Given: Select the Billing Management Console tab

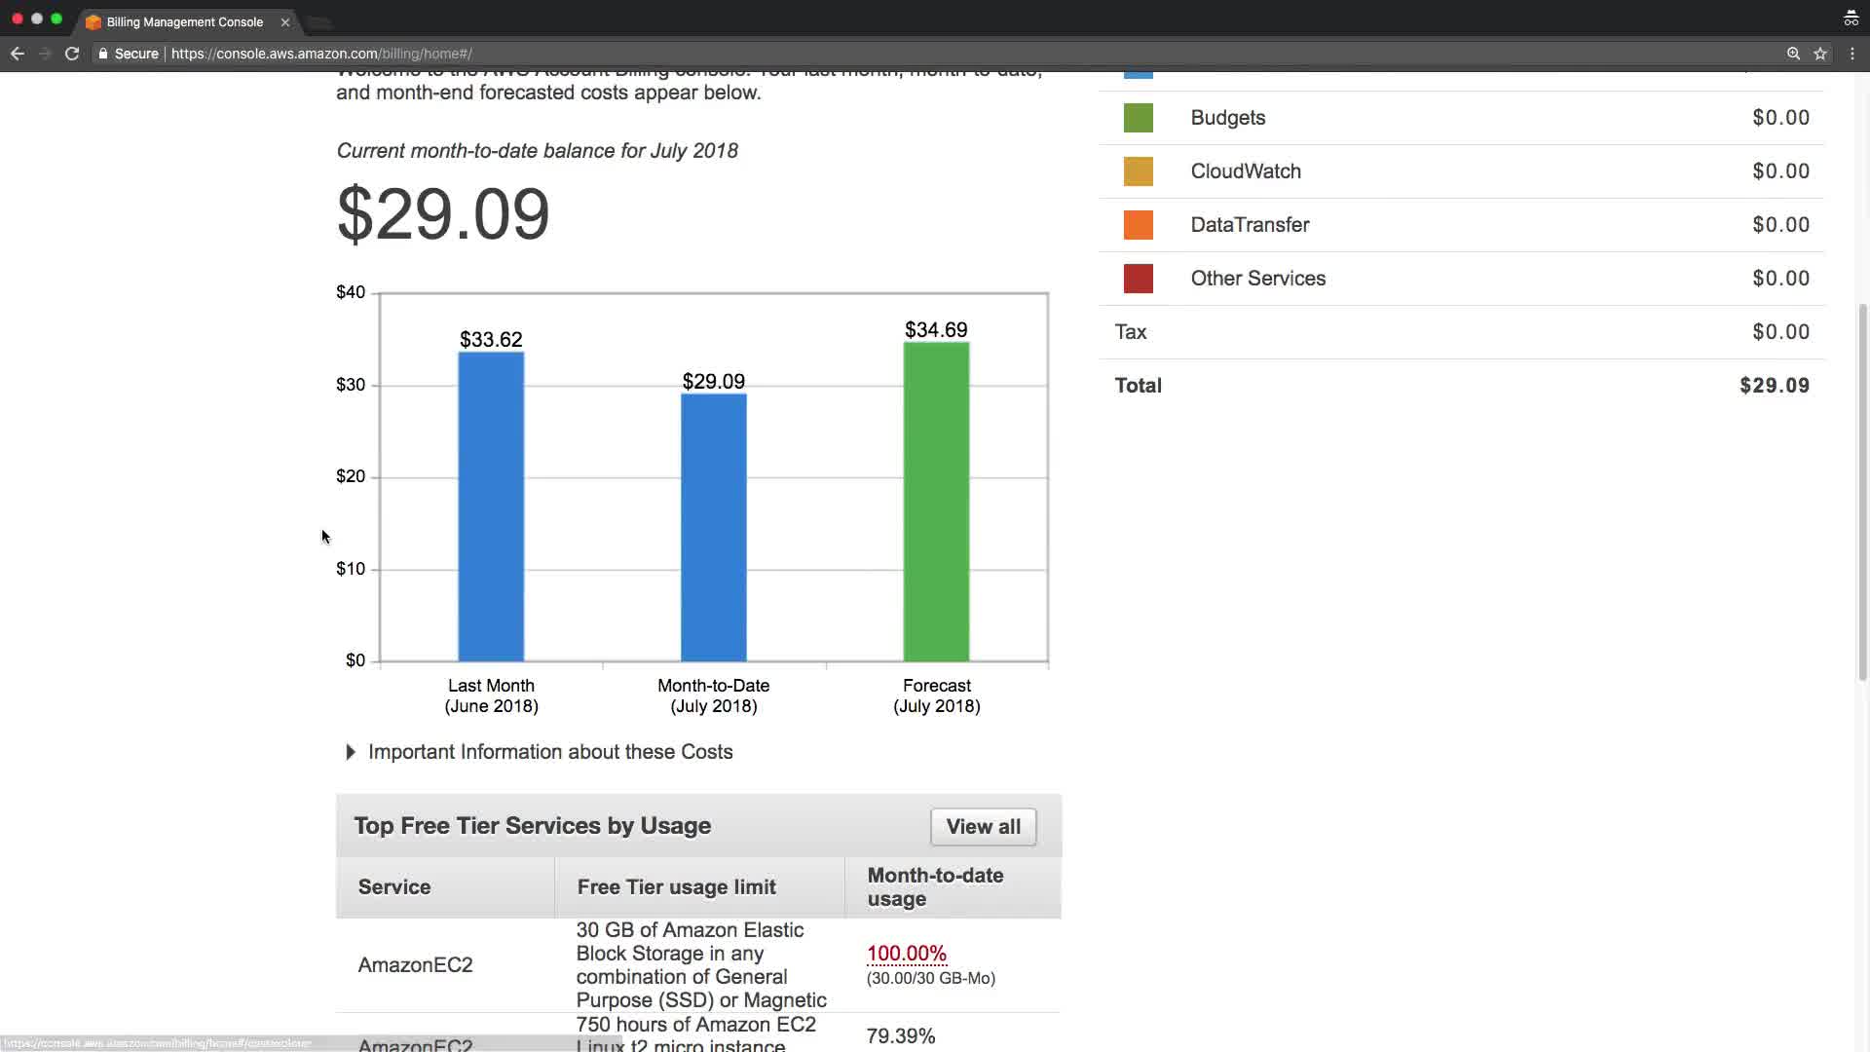Looking at the screenshot, I should click(x=184, y=21).
